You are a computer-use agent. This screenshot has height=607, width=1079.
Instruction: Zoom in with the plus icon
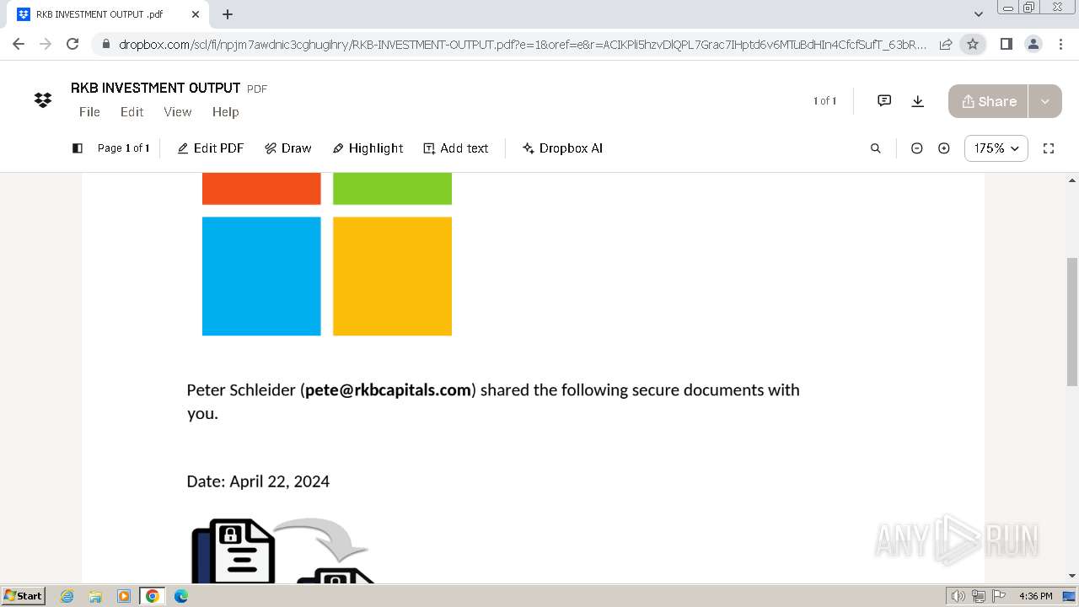click(x=944, y=148)
